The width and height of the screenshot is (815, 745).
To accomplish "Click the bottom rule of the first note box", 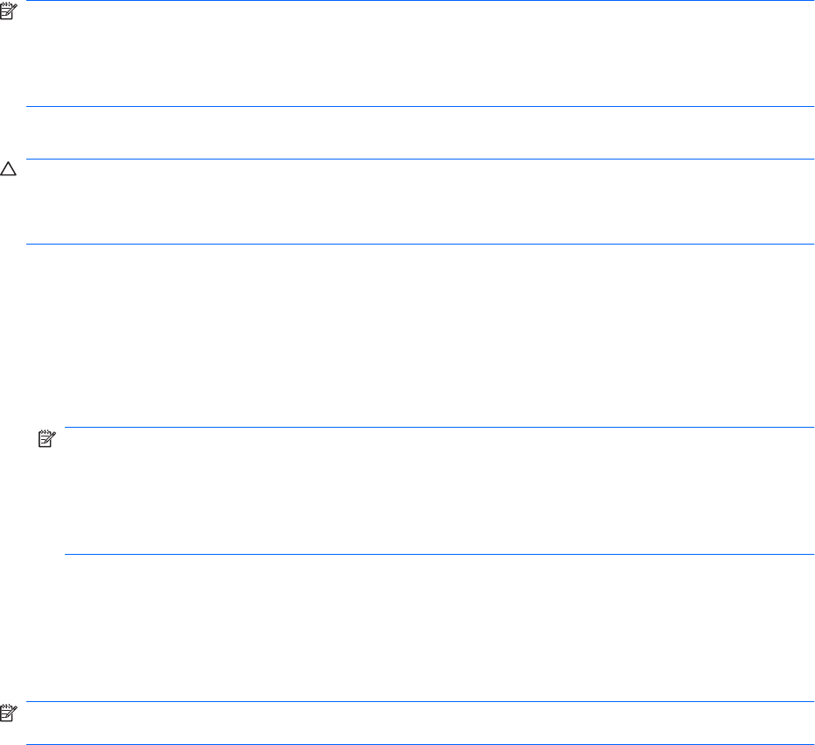I will (421, 107).
